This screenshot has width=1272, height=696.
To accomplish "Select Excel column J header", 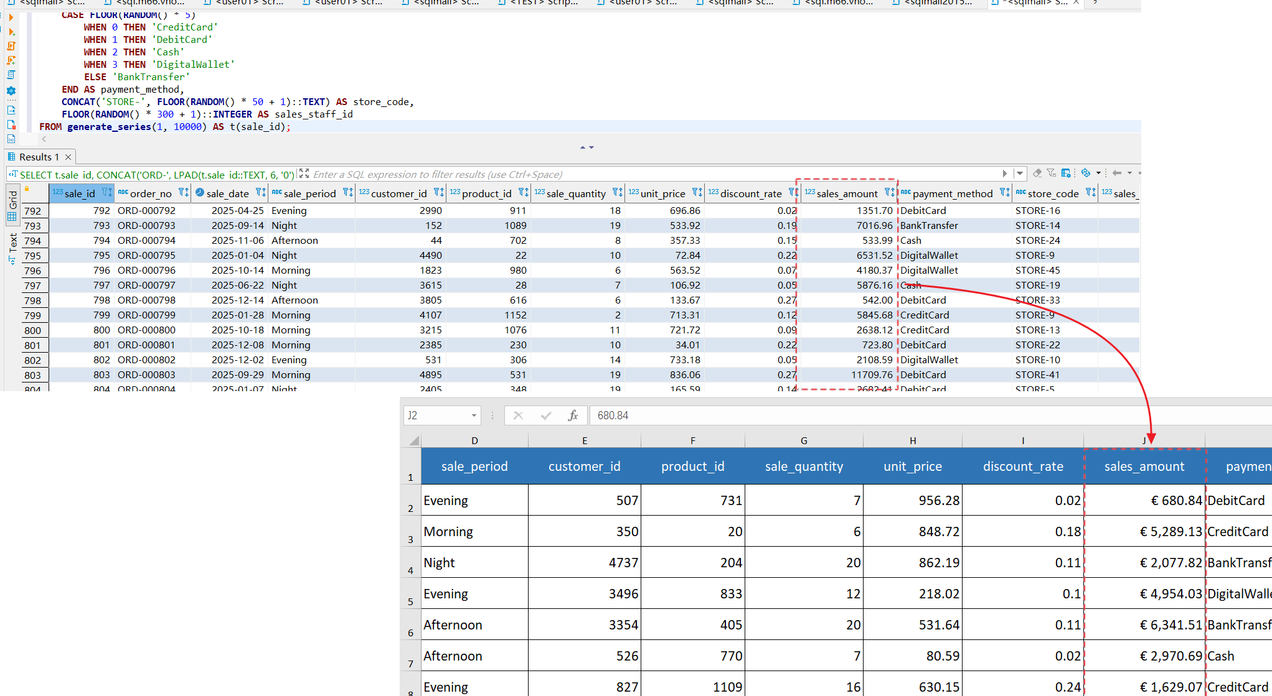I will pyautogui.click(x=1144, y=440).
